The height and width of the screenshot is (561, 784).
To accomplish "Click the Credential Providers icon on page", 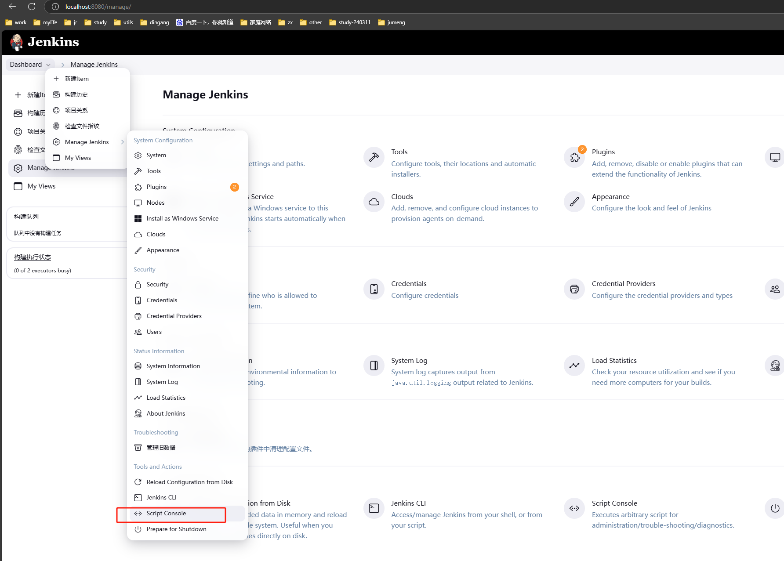I will click(574, 289).
